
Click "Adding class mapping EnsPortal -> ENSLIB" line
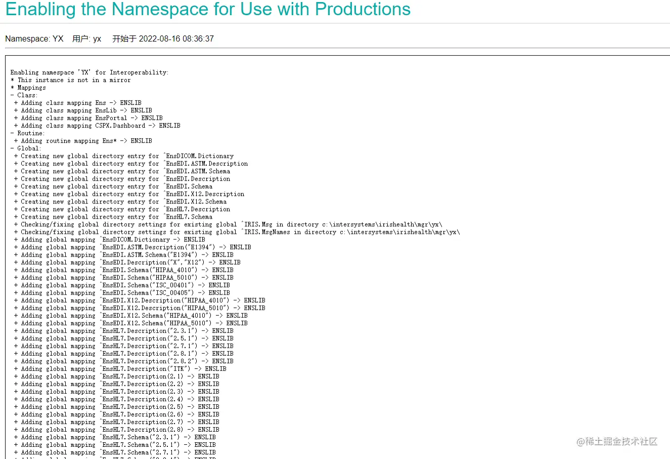coord(88,118)
